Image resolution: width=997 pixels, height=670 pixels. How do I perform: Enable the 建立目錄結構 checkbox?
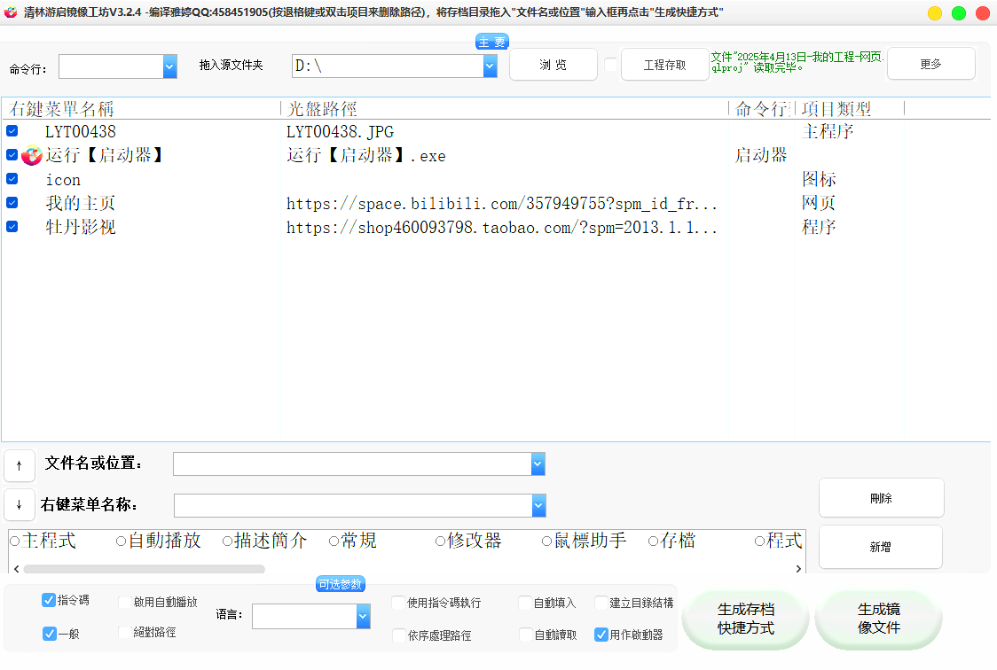(x=601, y=603)
